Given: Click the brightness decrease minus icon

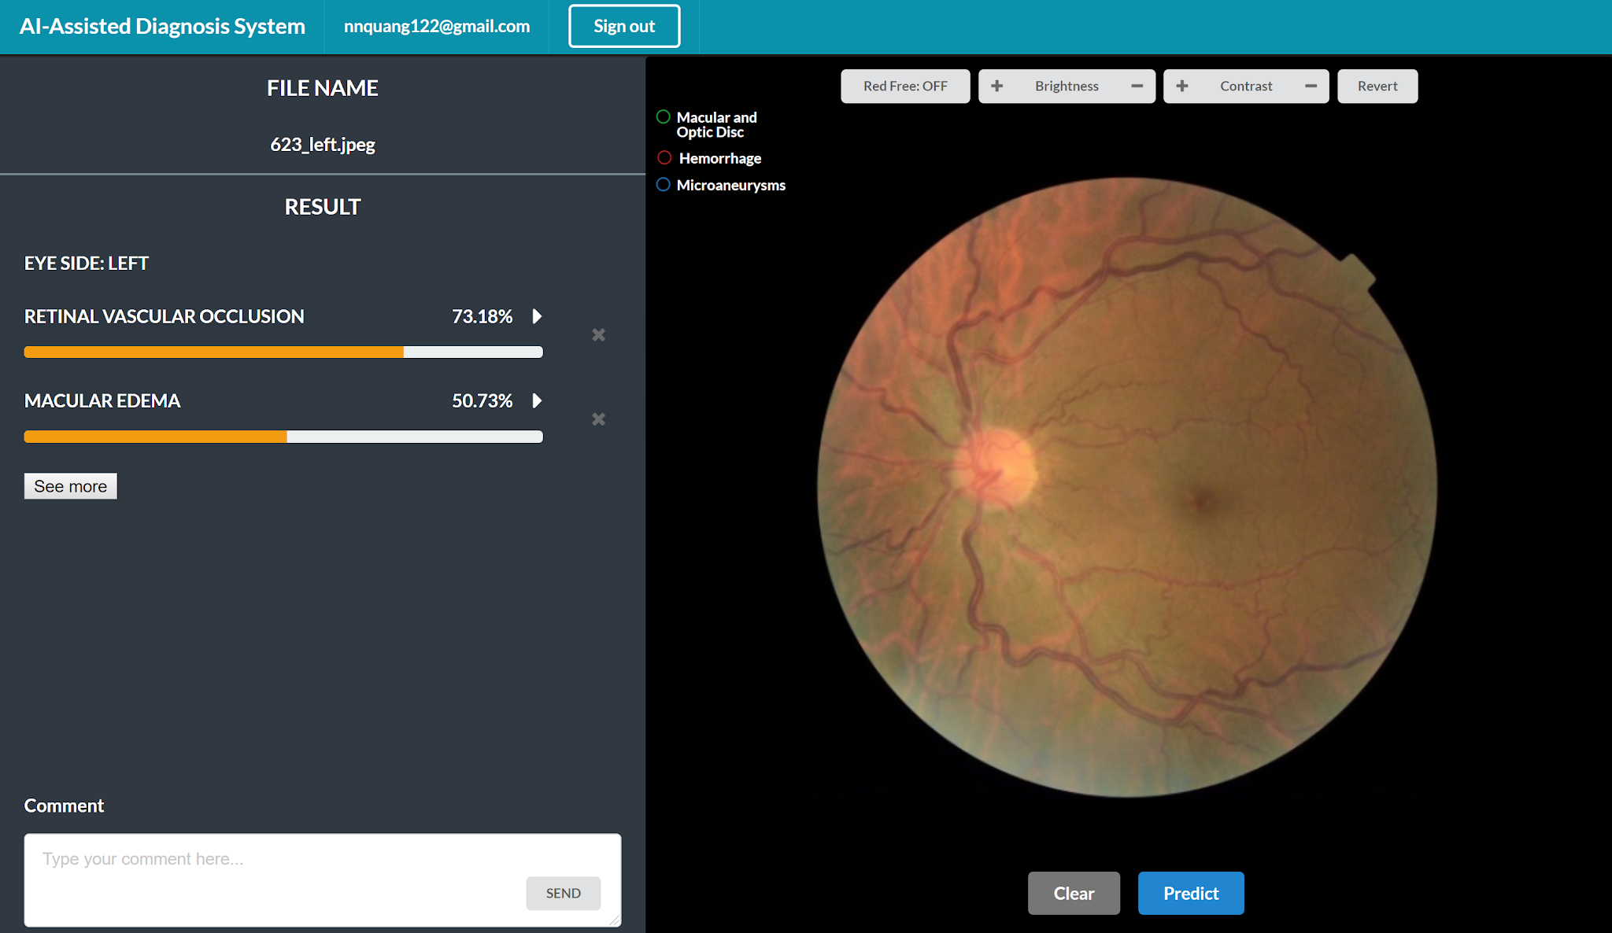Looking at the screenshot, I should tap(1136, 86).
